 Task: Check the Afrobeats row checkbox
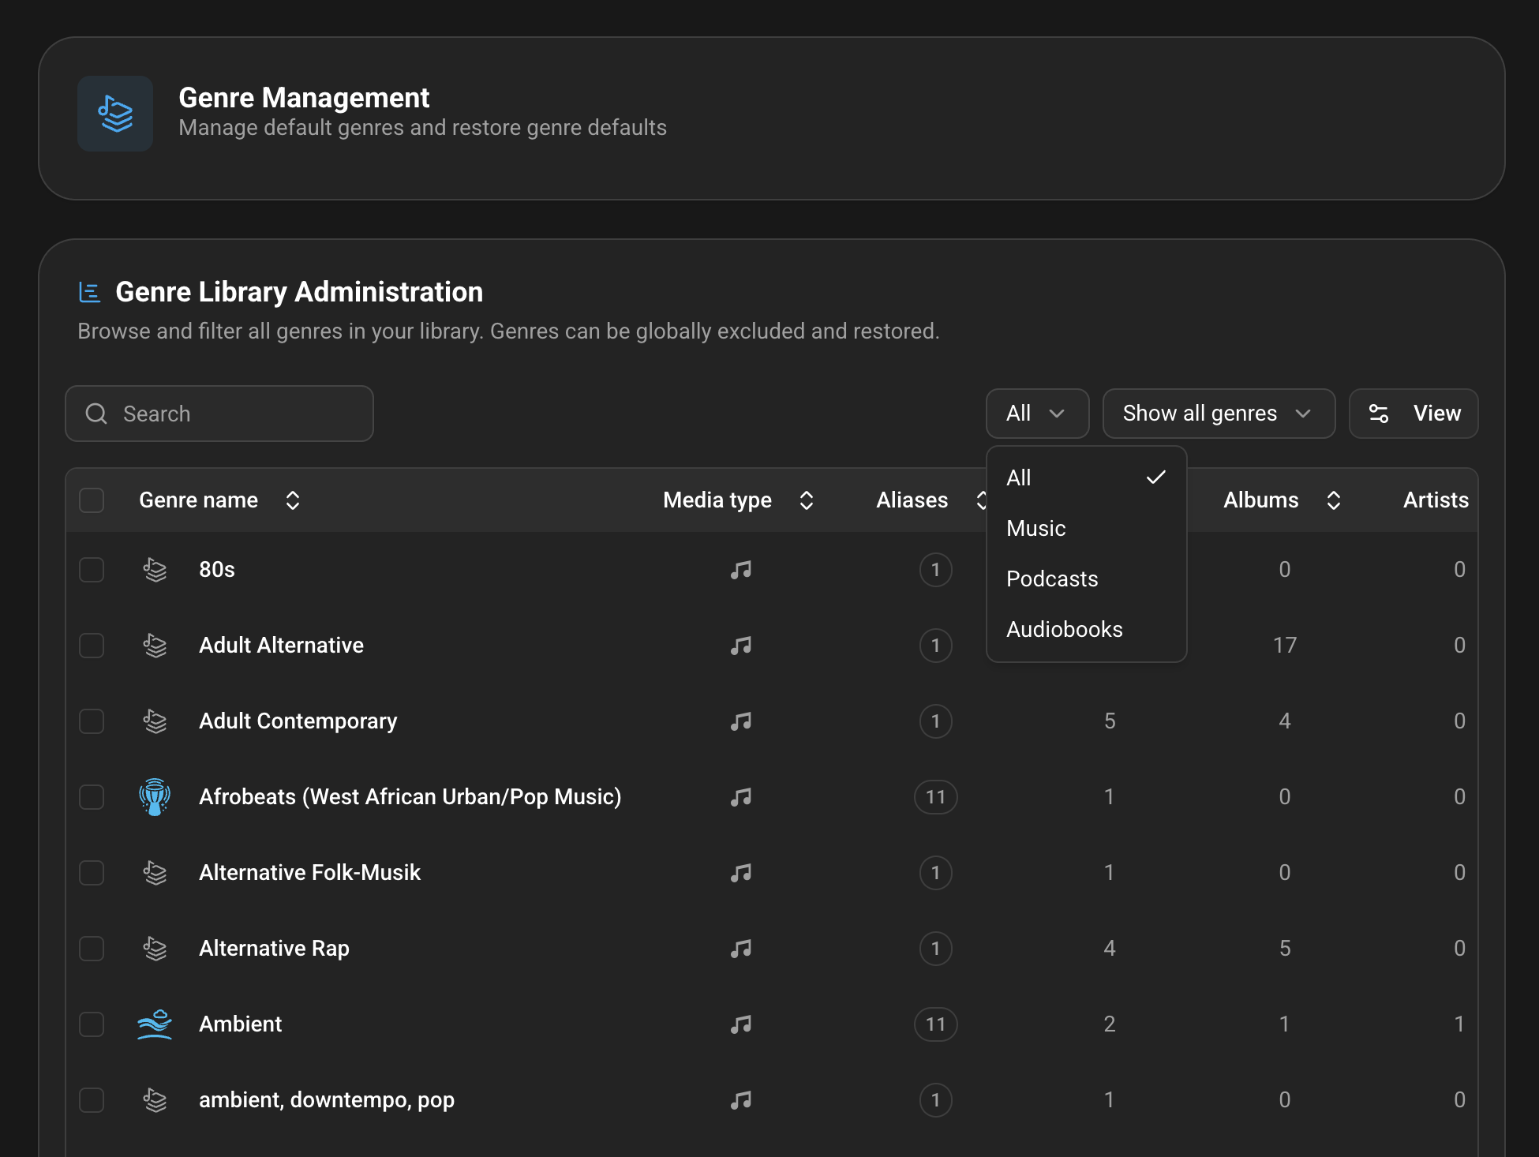pos(92,797)
